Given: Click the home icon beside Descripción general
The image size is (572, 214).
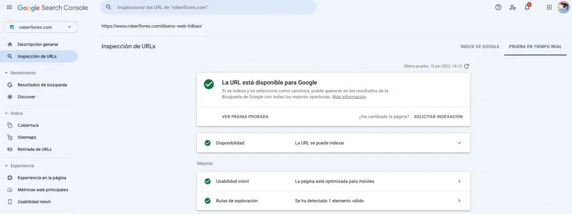Looking at the screenshot, I should click(x=10, y=44).
